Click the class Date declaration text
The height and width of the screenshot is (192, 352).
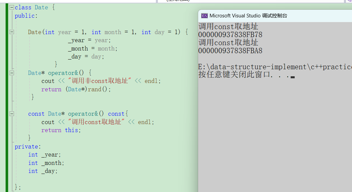pos(32,8)
